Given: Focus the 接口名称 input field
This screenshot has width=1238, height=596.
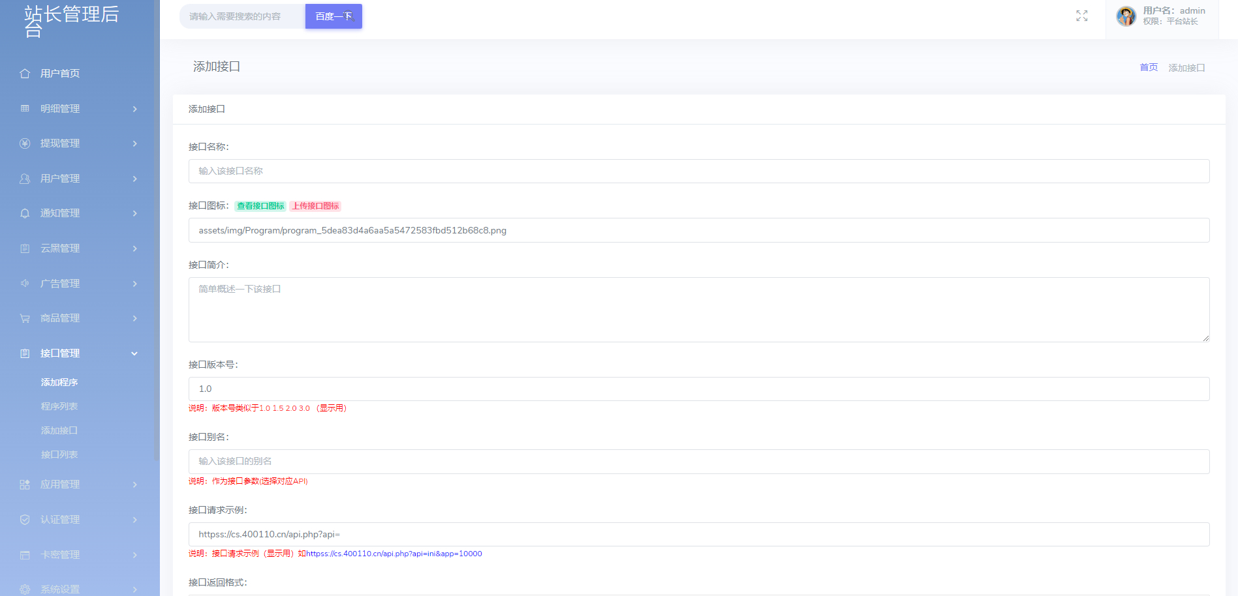Looking at the screenshot, I should 698,171.
